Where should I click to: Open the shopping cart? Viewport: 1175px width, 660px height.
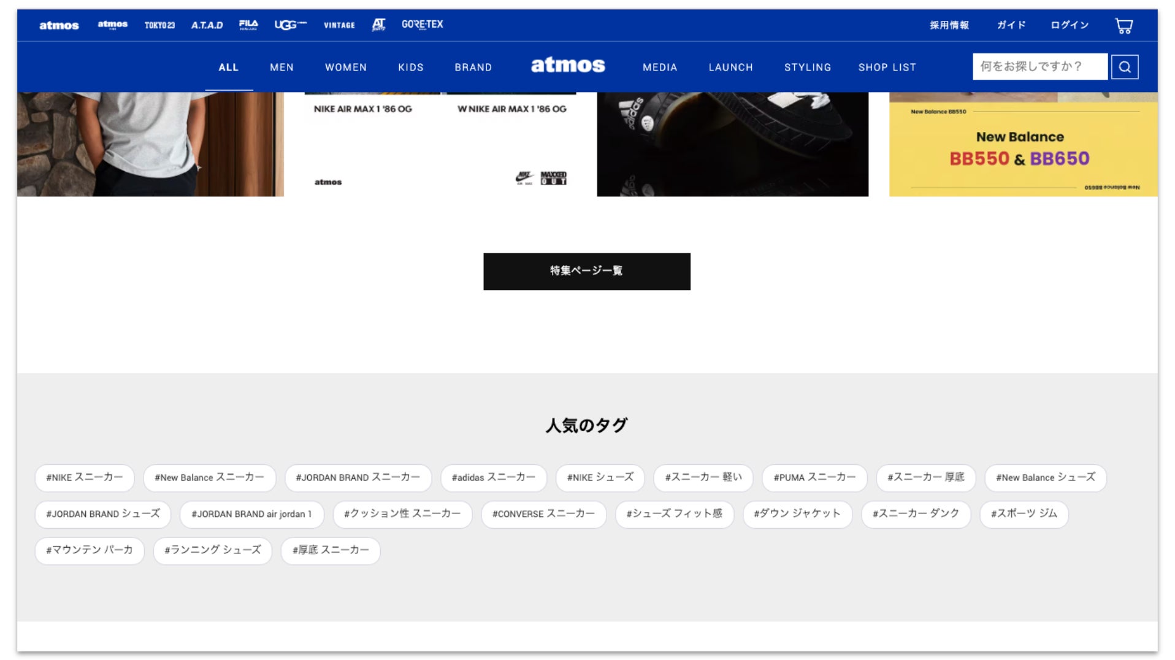click(x=1123, y=26)
